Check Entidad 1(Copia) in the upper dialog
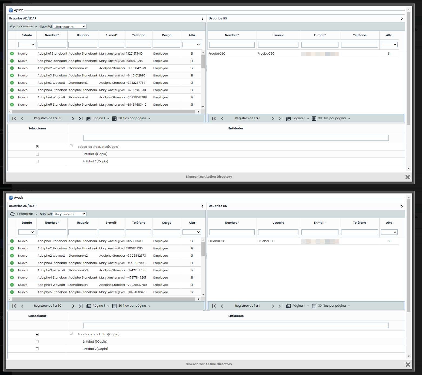The image size is (422, 375). click(x=37, y=154)
